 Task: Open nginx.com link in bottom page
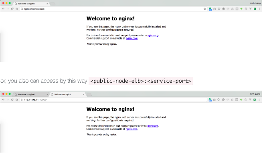pos(131,129)
